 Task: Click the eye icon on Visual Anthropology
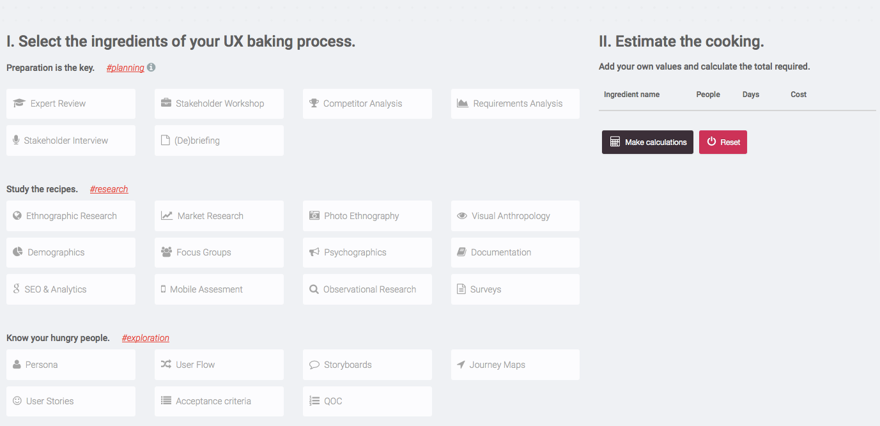coord(462,216)
